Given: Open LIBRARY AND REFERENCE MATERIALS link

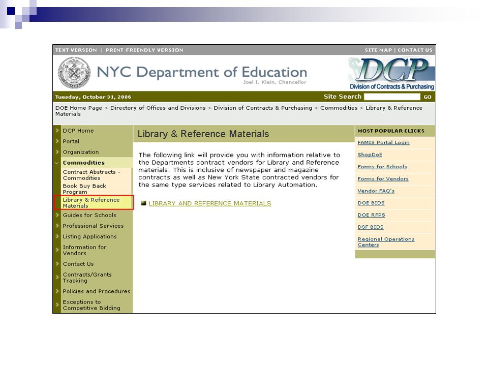Looking at the screenshot, I should point(210,203).
